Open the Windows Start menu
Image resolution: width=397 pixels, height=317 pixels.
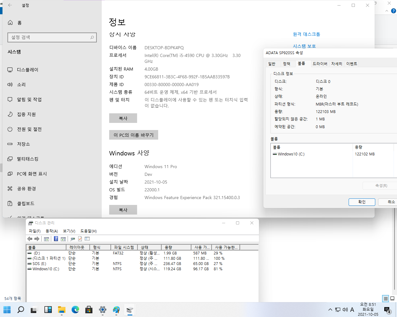pos(7,310)
